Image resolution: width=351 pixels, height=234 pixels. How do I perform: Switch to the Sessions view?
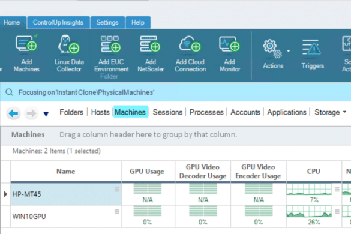167,112
